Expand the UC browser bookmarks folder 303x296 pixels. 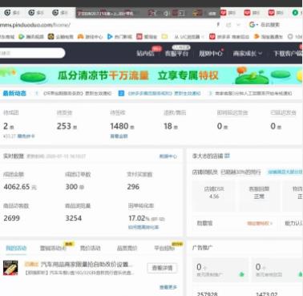(189, 37)
